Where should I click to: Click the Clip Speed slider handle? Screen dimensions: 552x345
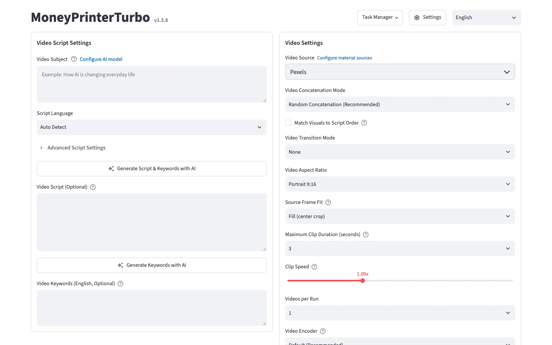point(363,281)
